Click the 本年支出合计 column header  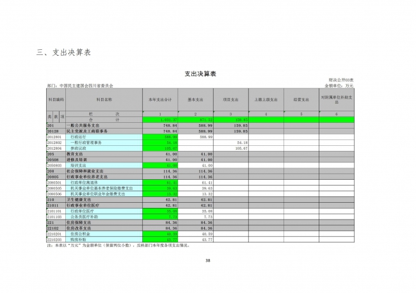point(161,100)
